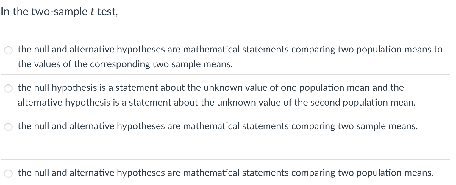
Task: Click the question text 'In the two-sample t test'
Action: pos(59,11)
